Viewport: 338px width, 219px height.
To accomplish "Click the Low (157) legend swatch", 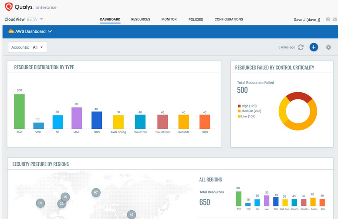I will pyautogui.click(x=239, y=116).
